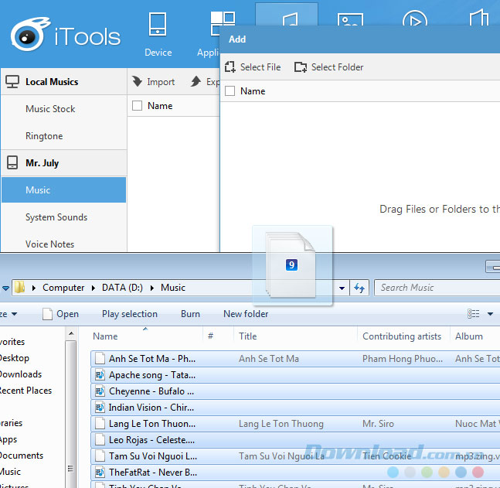Click the refresh icon beside address bar
Viewport: 500px width, 488px height.
[x=359, y=288]
